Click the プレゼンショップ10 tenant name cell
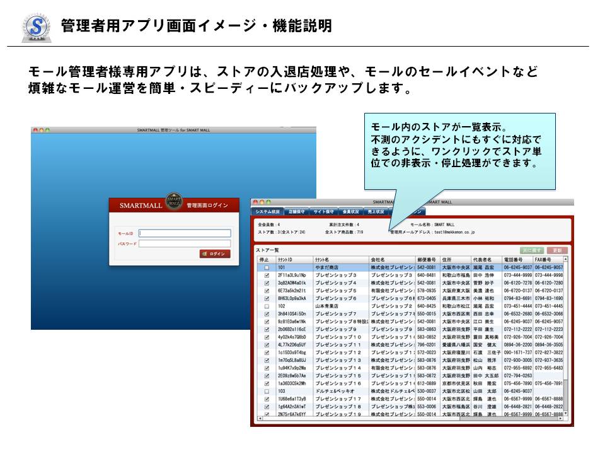 coord(340,337)
